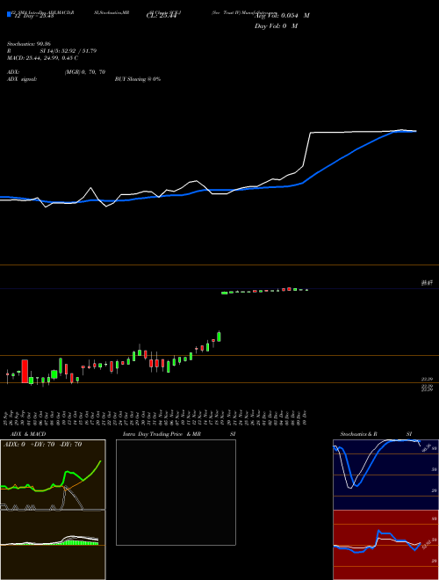Screen dimensions: 439x580
Task: Click the brown ADX chart panel with green line
Action: (x=53, y=475)
